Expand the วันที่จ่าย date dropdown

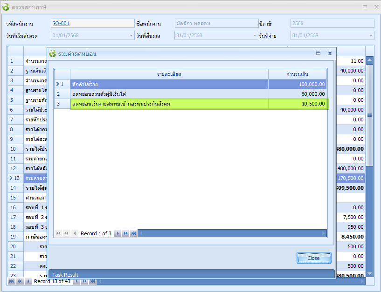point(371,36)
